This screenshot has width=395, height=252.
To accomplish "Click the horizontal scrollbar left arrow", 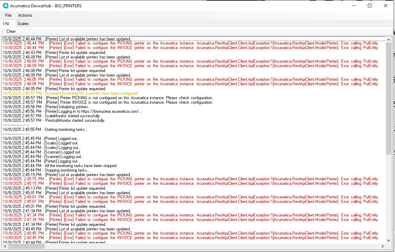I will click(5, 246).
